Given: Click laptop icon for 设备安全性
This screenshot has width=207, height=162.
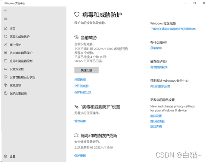Looking at the screenshot, I should 6,69.
